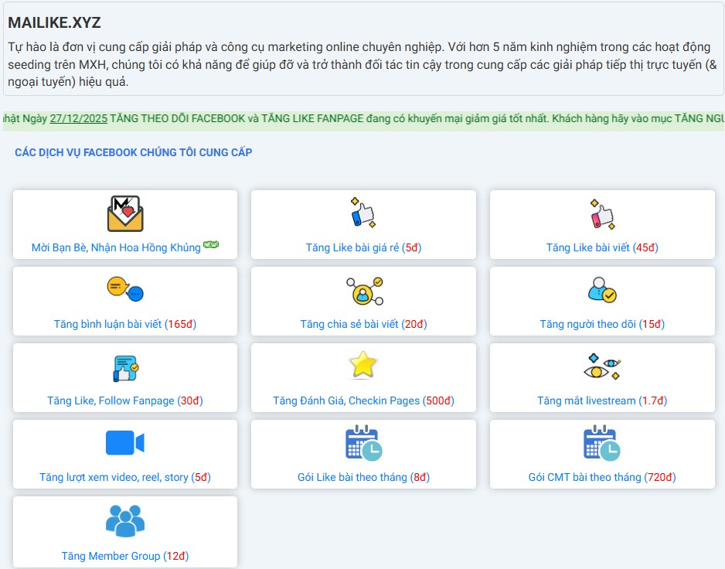Open Tăng Đánh Giá, Checkin Pages link

(363, 400)
